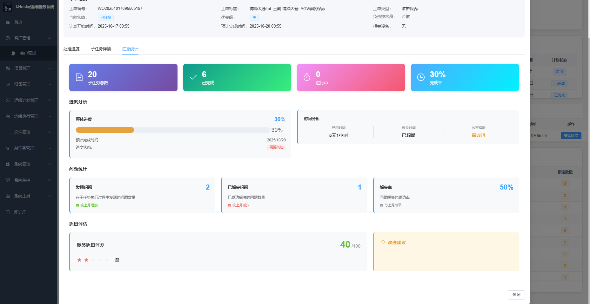This screenshot has width=590, height=304.
Task: Click the home icon beside 首页
Action: coord(8,22)
